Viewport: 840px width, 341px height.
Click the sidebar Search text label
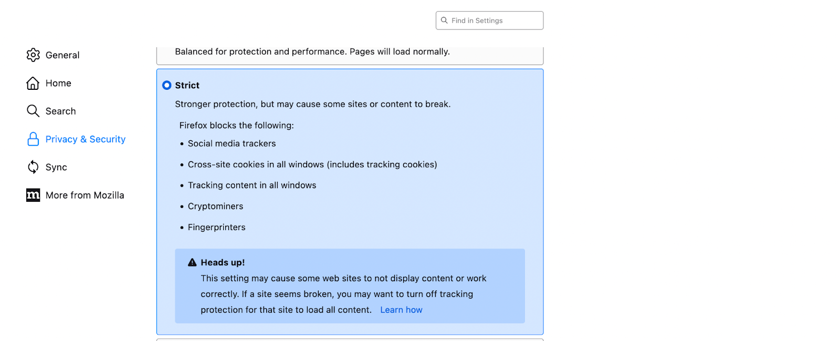[x=61, y=111]
